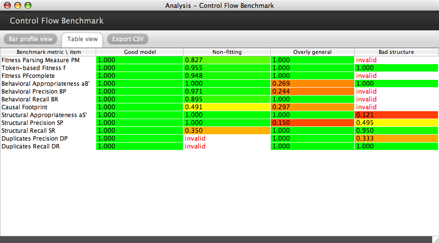Select the orange 0.269 Behavioral Appropriateness cell

[312, 83]
